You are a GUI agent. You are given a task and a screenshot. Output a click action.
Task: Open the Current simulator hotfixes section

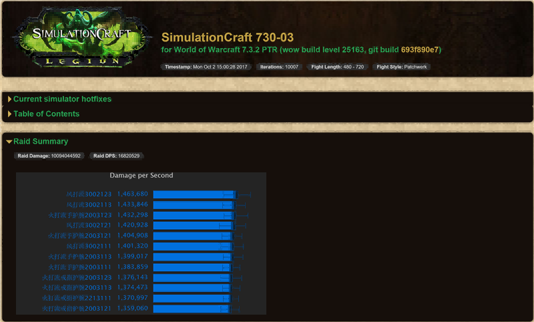pos(62,99)
